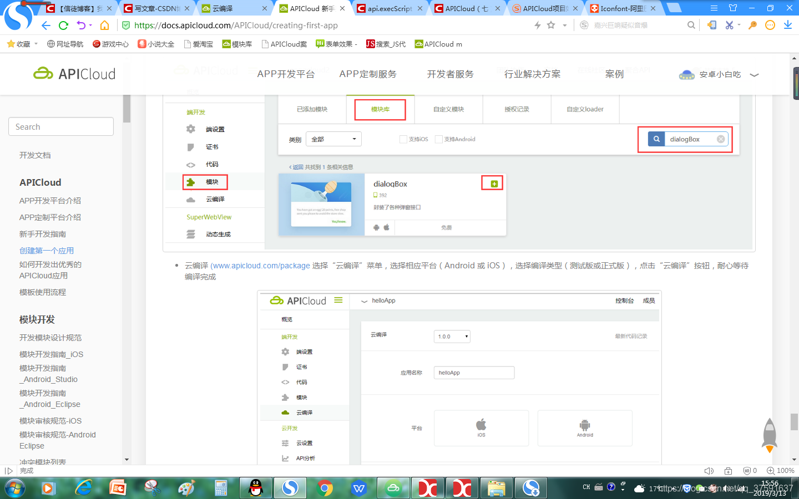The height and width of the screenshot is (499, 799).
Task: Toggle the side panel icon in status bar
Action: [9, 471]
